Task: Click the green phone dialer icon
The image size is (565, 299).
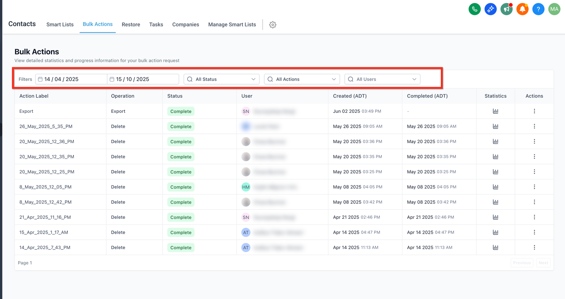Action: pos(475,9)
